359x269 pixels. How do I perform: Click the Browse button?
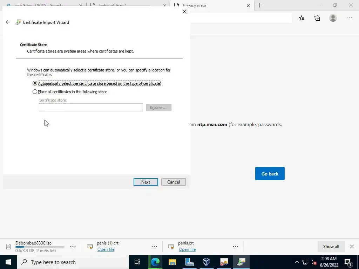pyautogui.click(x=158, y=108)
